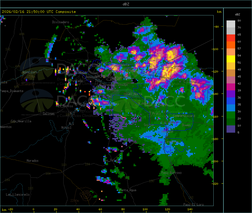Click the Atuel_Norte place label
This screenshot has width=252, height=213.
point(133,94)
